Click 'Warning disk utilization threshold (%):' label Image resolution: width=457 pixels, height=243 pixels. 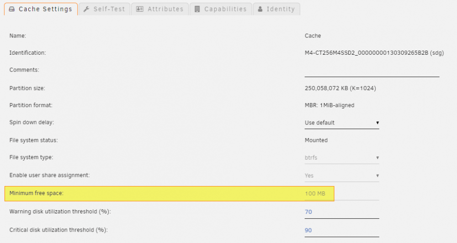60,212
